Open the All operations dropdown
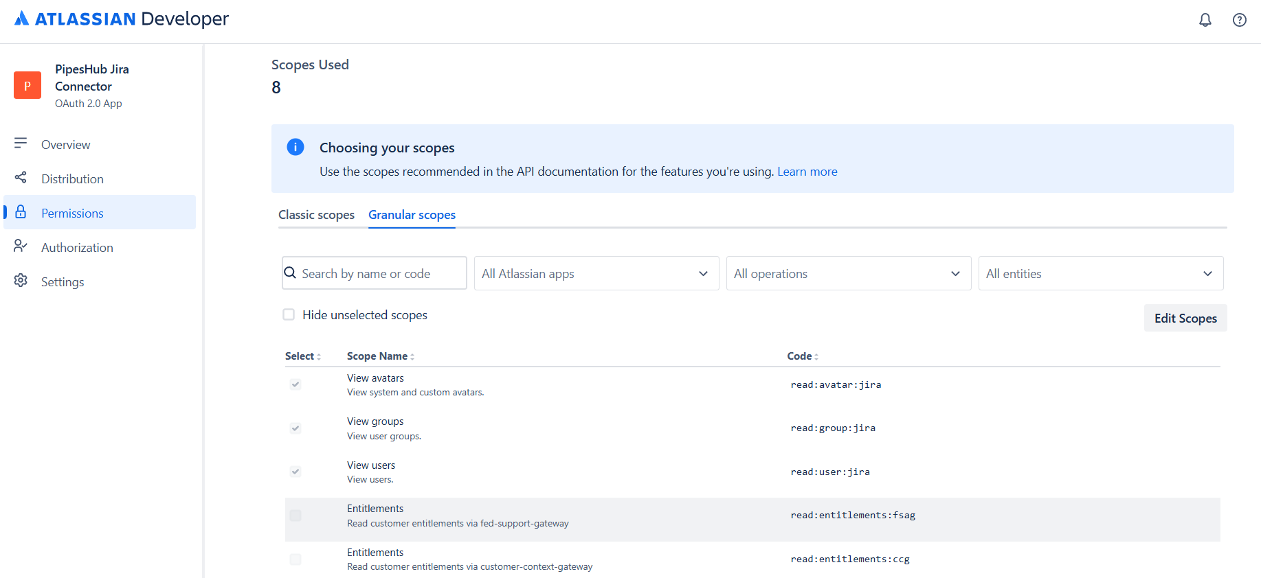 coord(849,273)
